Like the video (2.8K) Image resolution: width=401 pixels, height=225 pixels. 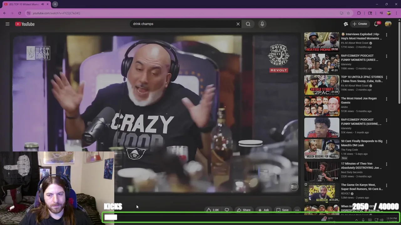(212, 210)
